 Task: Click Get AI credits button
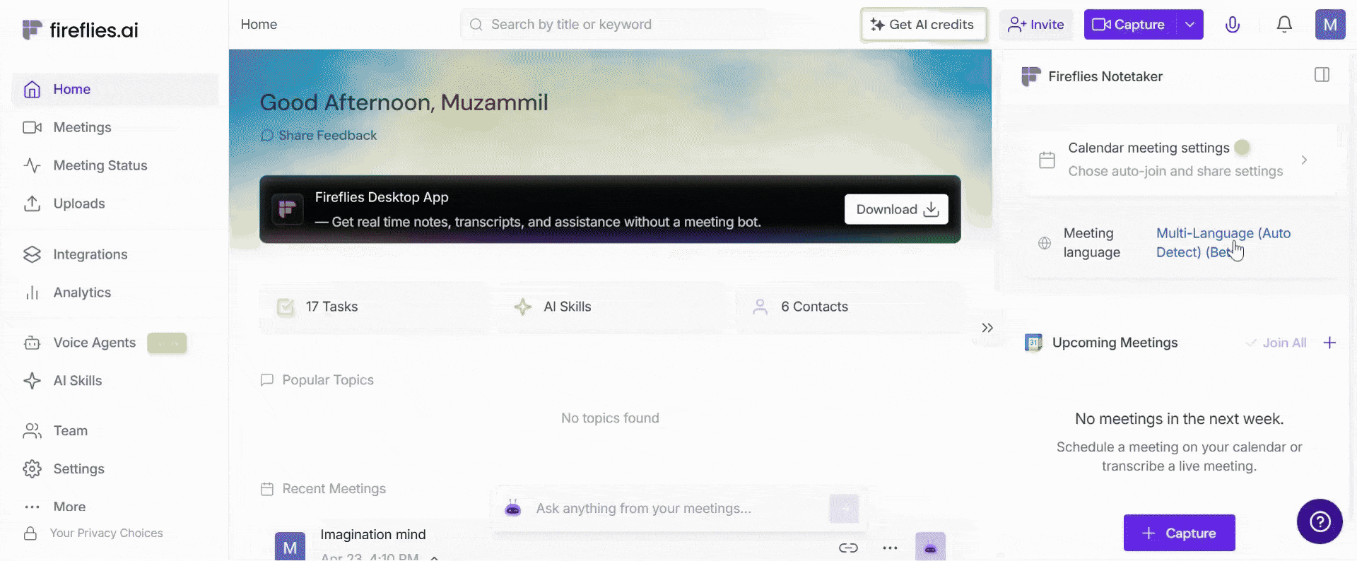923,25
